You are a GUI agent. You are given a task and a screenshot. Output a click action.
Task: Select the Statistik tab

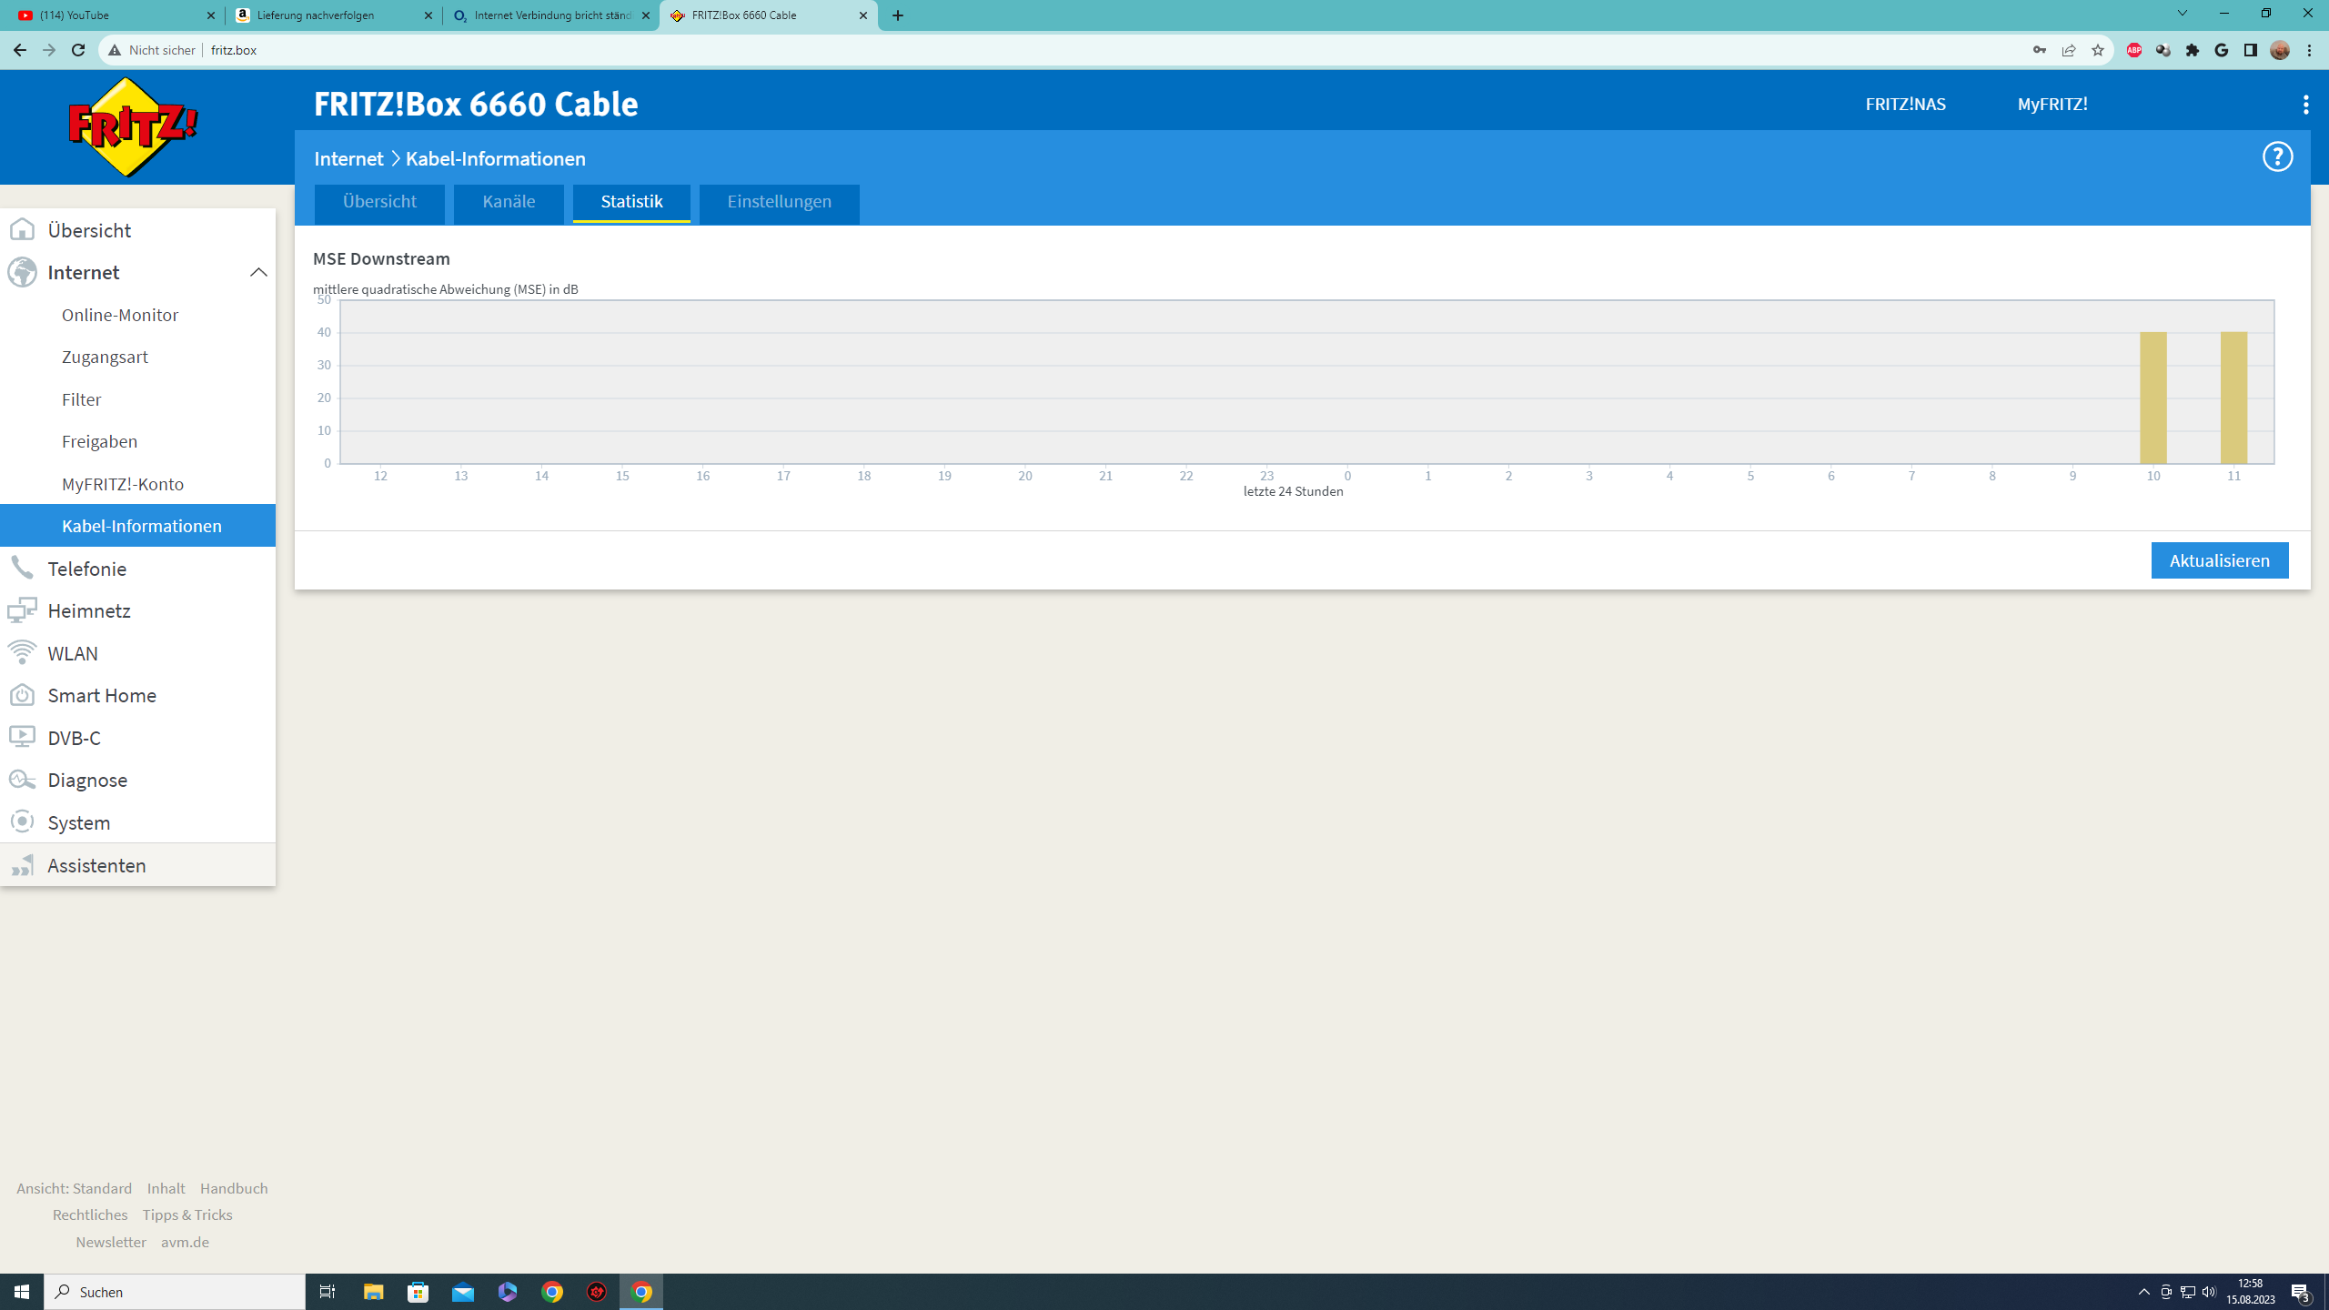click(631, 202)
